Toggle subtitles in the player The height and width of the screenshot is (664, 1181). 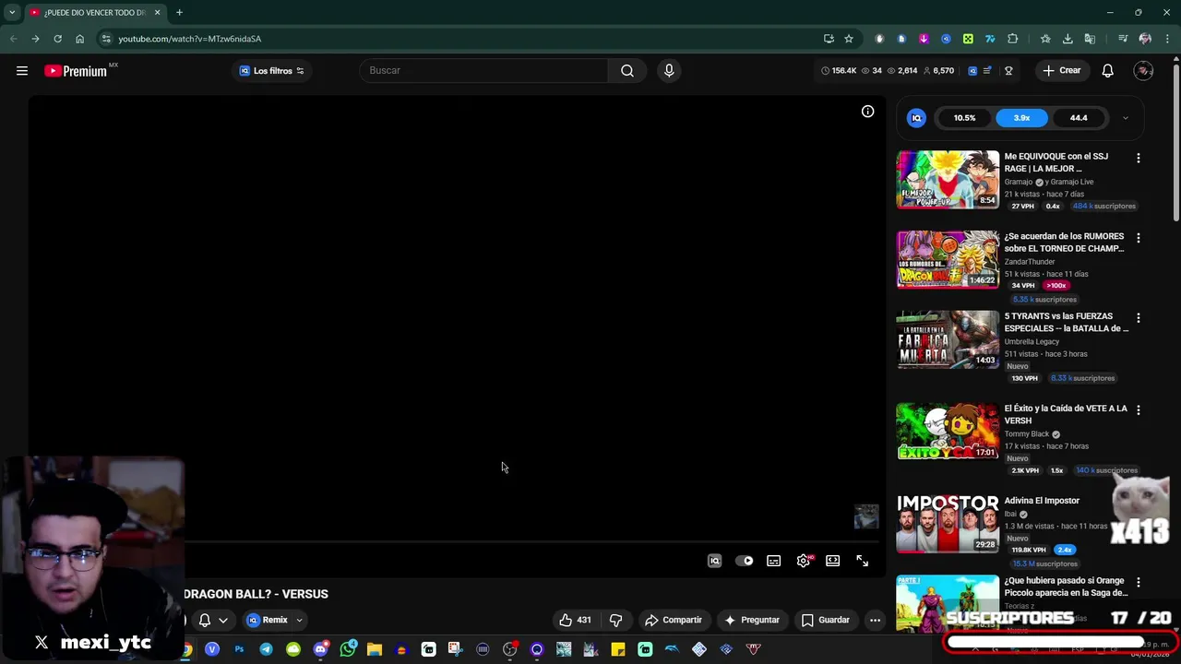774,561
